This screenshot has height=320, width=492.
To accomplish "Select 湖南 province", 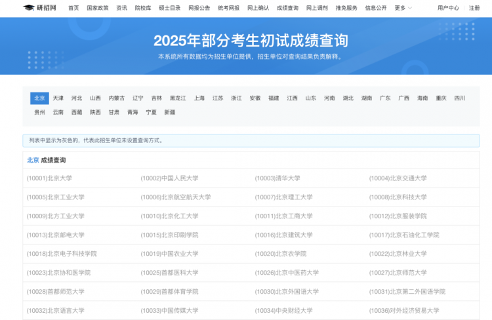I will coord(367,98).
